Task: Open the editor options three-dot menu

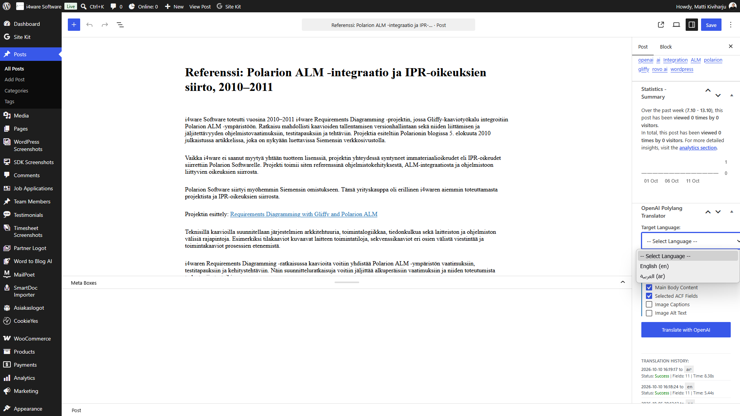Action: click(x=731, y=25)
